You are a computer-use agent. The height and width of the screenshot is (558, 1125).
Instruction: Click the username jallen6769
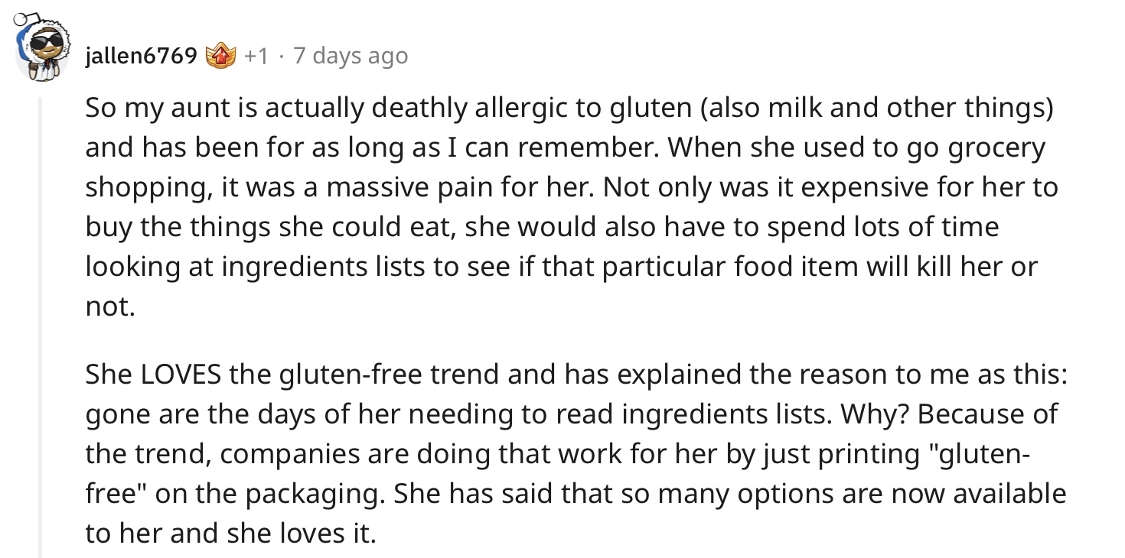click(x=142, y=56)
